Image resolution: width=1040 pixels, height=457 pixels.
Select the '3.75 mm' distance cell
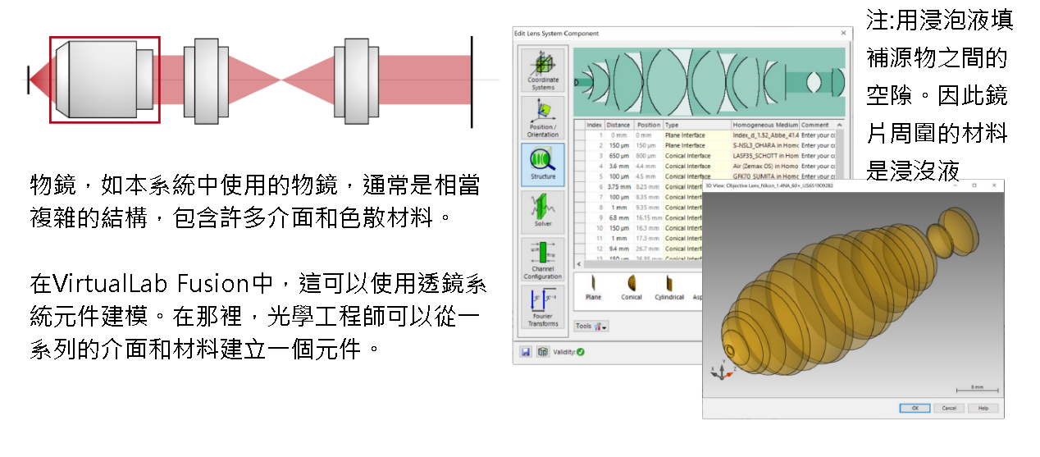pos(618,186)
